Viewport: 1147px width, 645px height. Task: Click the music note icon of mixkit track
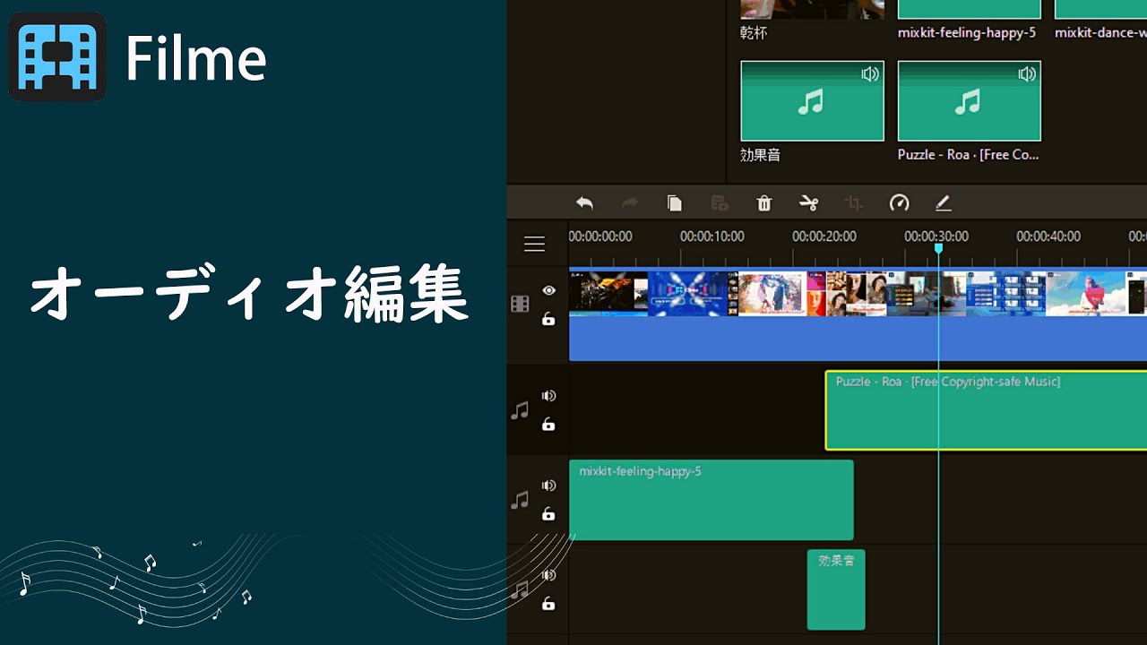coord(520,500)
